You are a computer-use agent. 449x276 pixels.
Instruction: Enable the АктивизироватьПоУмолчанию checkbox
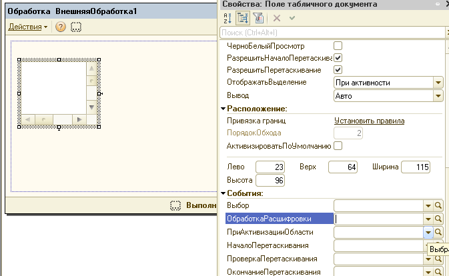point(338,146)
